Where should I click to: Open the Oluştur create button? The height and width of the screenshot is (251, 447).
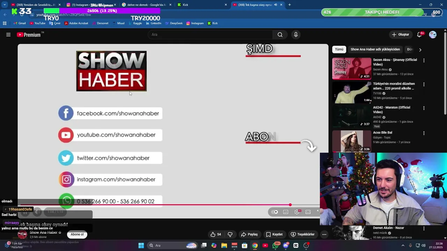(x=401, y=35)
